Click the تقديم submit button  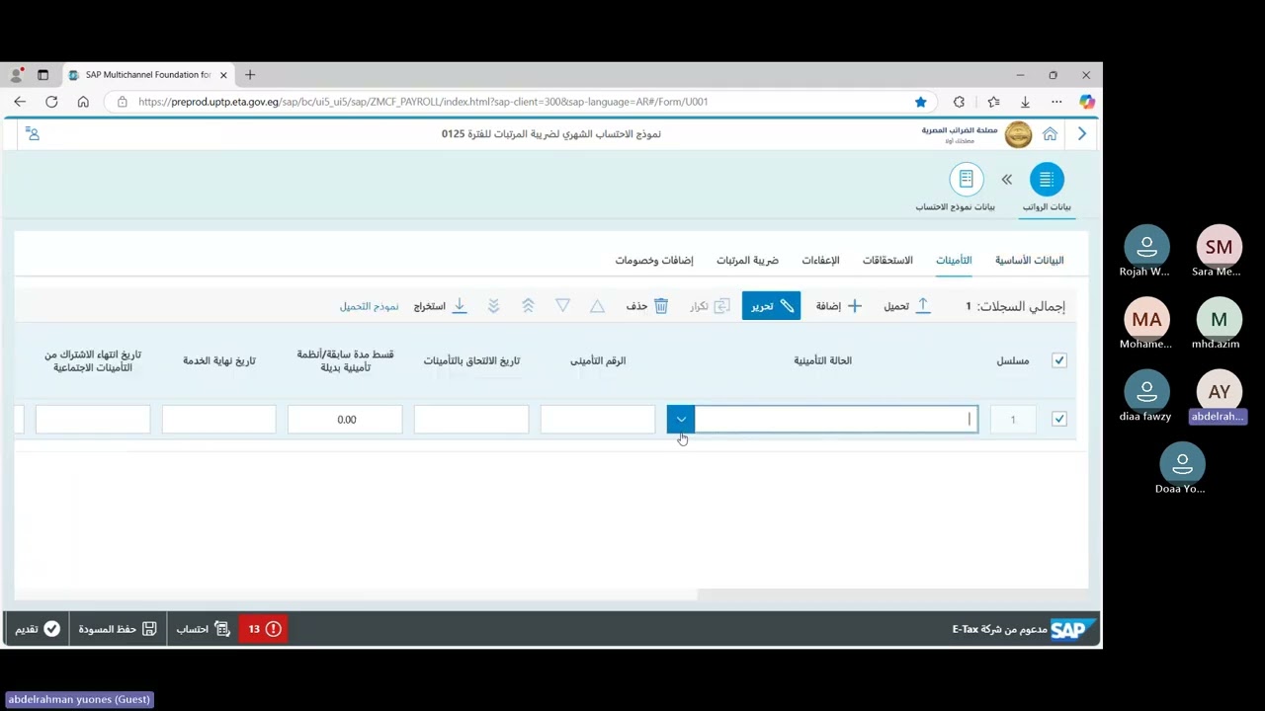click(x=38, y=629)
